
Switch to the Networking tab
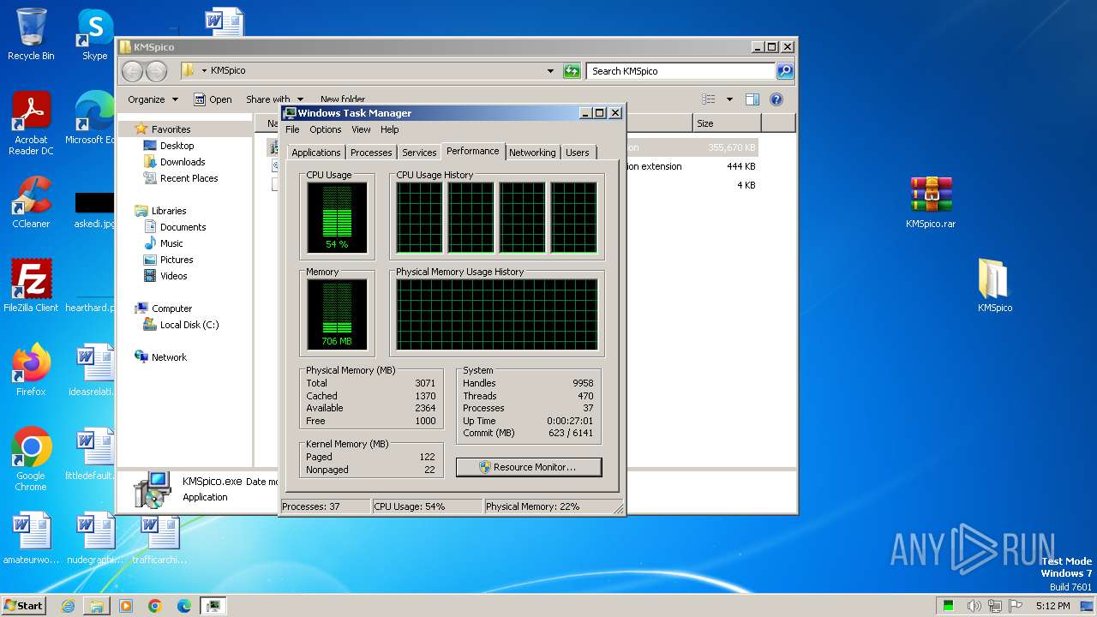(532, 153)
